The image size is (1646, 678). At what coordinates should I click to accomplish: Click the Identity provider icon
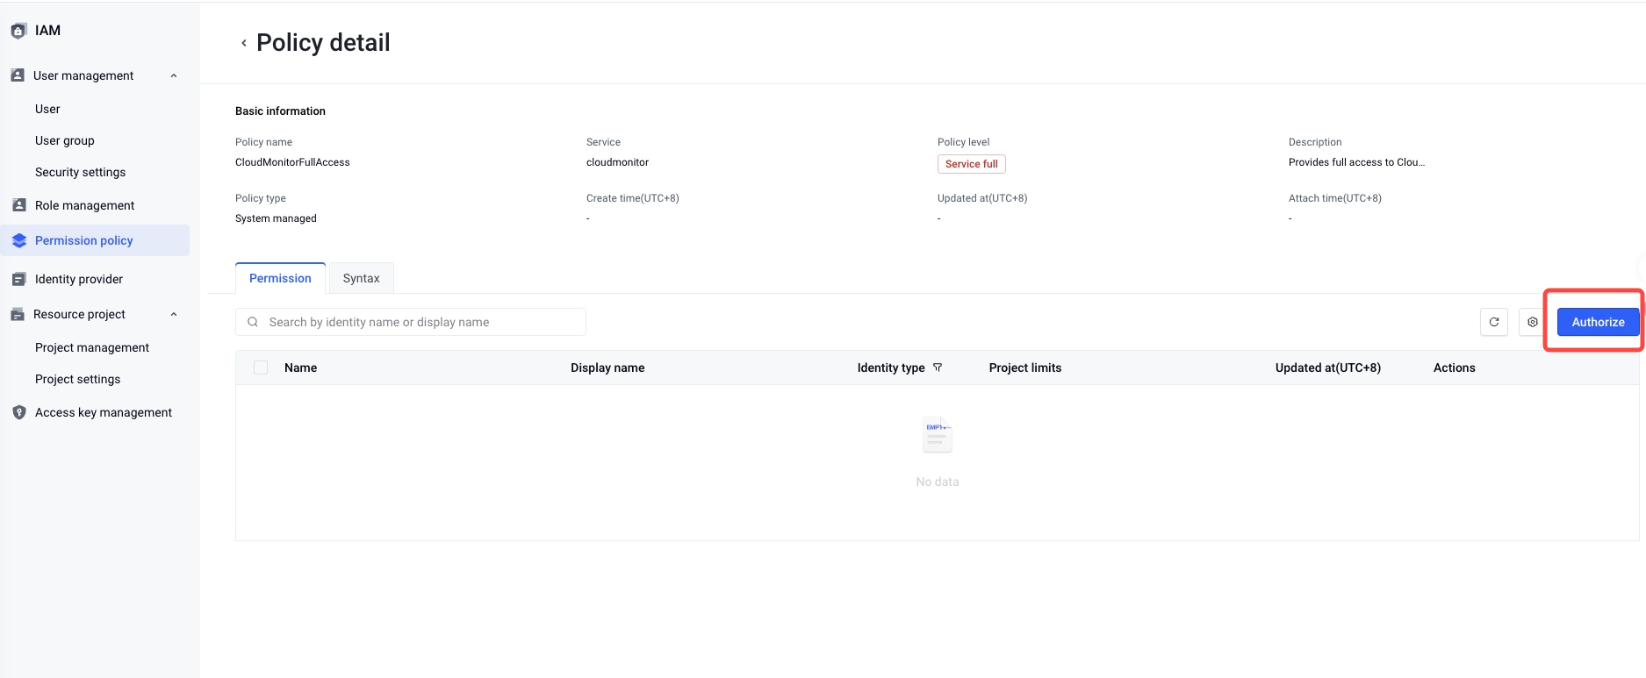[x=18, y=279]
